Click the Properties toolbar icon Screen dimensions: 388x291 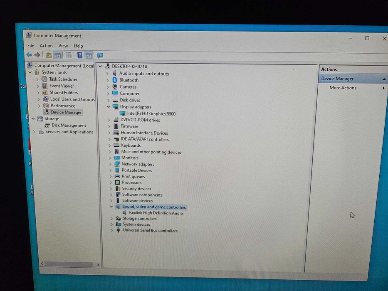[x=69, y=55]
